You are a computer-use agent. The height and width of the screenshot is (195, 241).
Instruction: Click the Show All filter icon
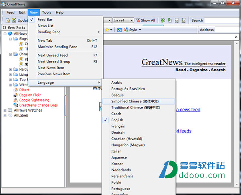[138, 20]
